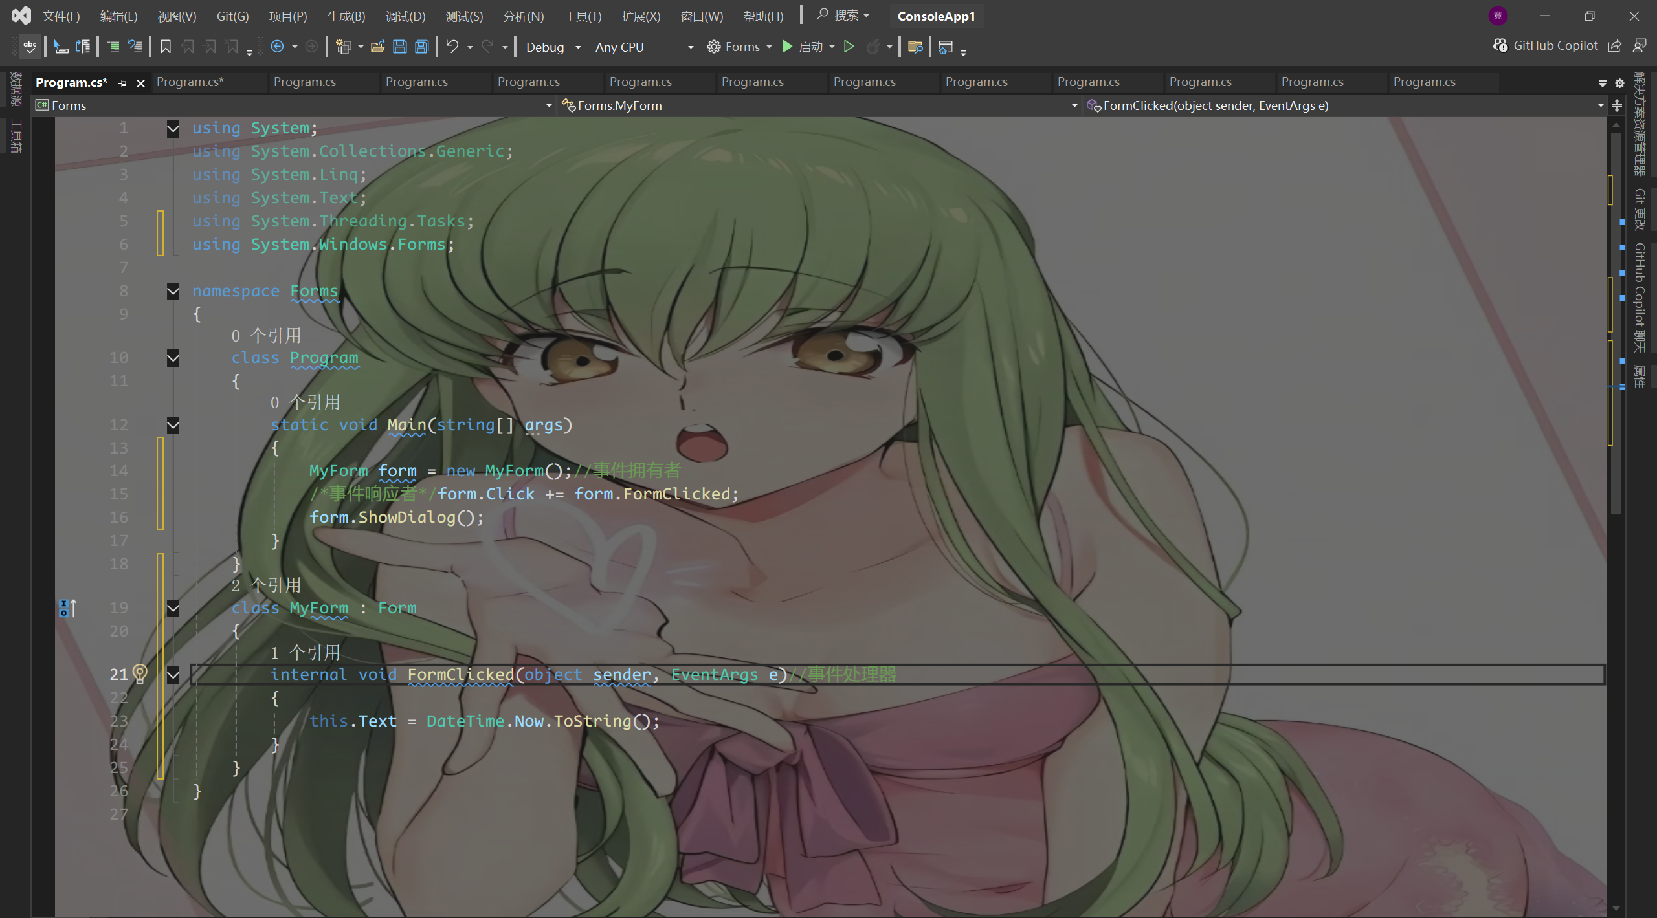Screen dimensions: 1657x918
Task: Open the 文件(F) menu
Action: pyautogui.click(x=61, y=16)
